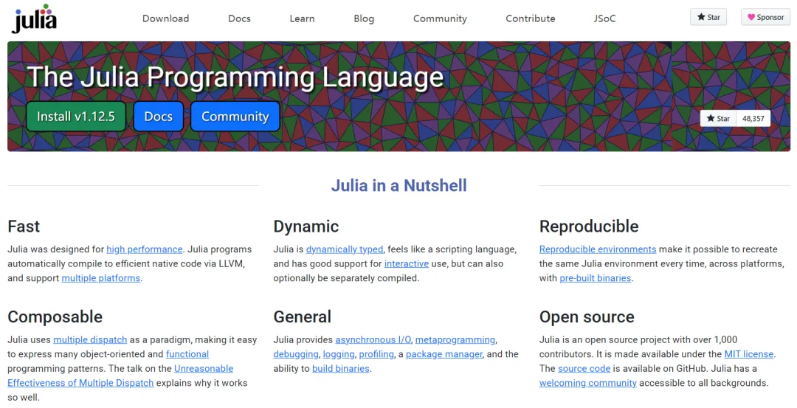Click the Composable section heading
This screenshot has height=408, width=797.
coord(55,317)
